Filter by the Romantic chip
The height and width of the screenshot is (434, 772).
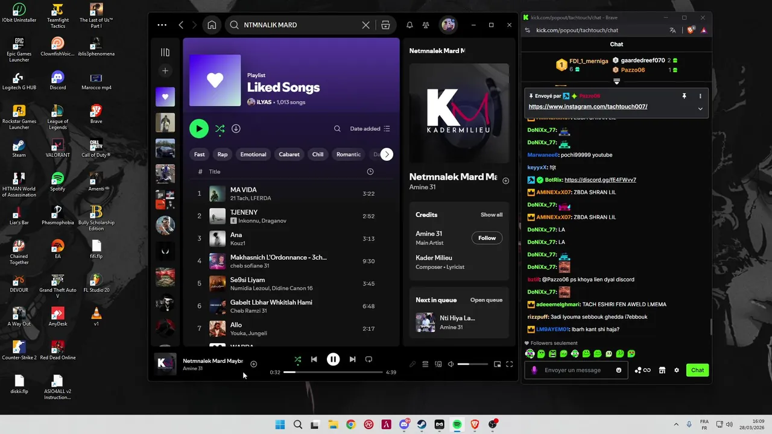[349, 154]
